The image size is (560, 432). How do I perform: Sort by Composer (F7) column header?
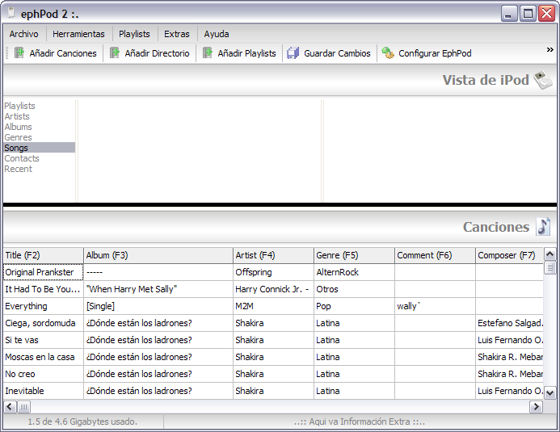[509, 255]
